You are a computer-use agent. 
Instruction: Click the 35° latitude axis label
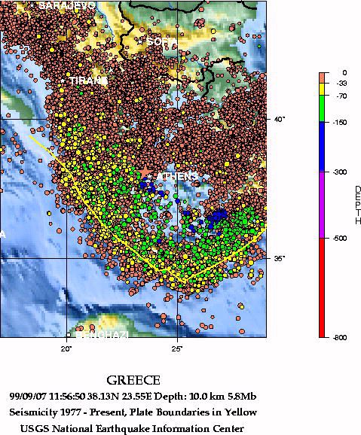click(x=280, y=259)
